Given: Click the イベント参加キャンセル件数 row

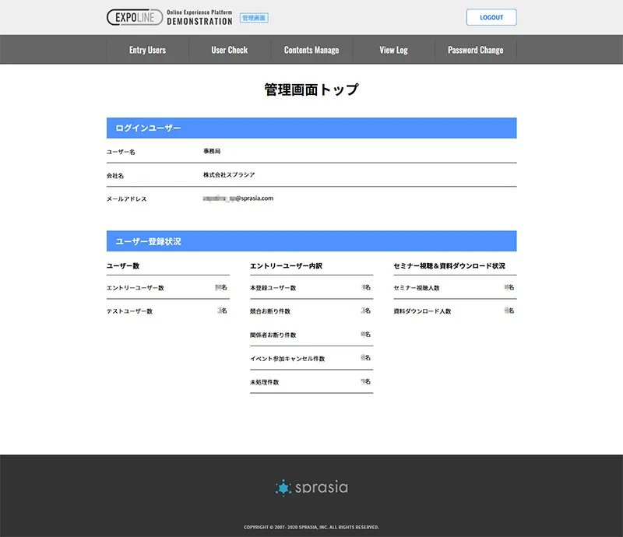Looking at the screenshot, I should click(311, 358).
